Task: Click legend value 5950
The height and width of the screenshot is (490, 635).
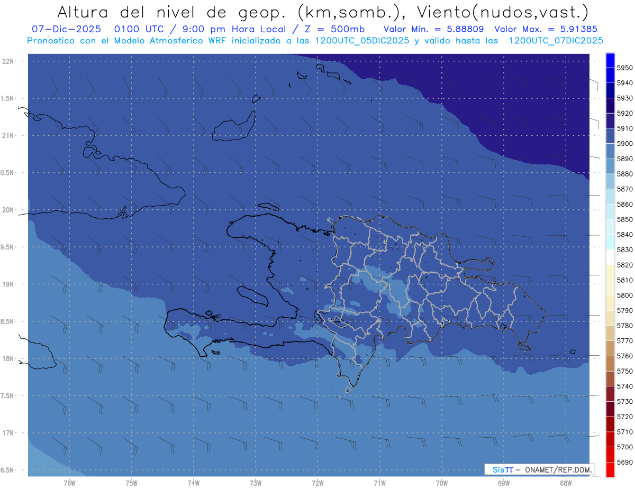Action: (x=624, y=68)
